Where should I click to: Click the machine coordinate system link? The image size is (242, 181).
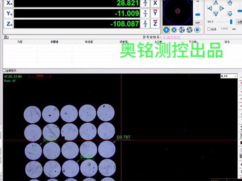pos(171,37)
